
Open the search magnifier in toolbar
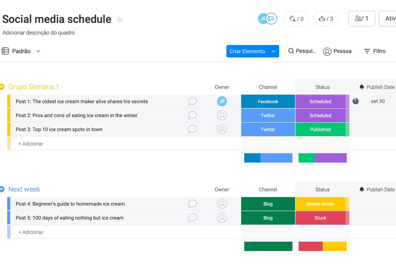[291, 51]
